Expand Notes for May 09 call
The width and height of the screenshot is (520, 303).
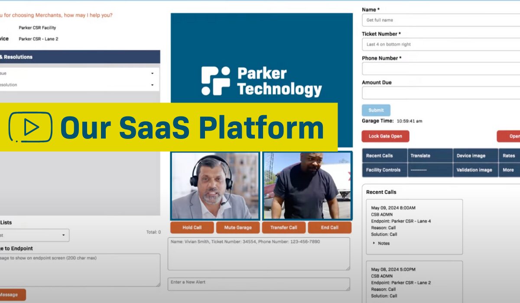point(381,243)
